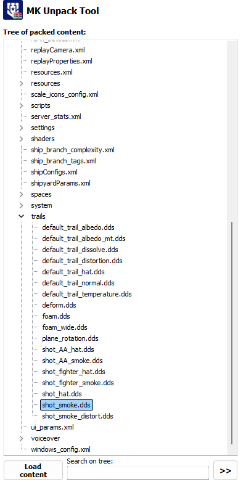Click the >> search next button
The image size is (246, 482).
(226, 470)
